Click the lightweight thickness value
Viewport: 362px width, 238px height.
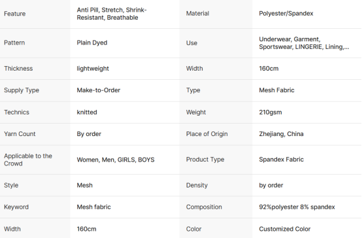coord(93,69)
